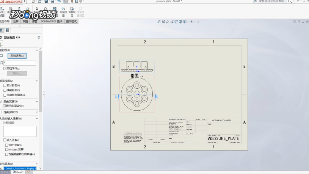Enable the 横截剖面 checkbox
This screenshot has height=174, width=309.
[5, 90]
